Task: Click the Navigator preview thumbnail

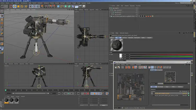Action: [170, 77]
